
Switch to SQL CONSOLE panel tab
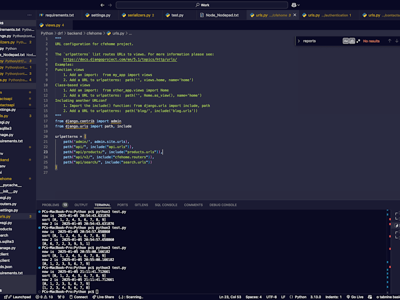[166, 205]
